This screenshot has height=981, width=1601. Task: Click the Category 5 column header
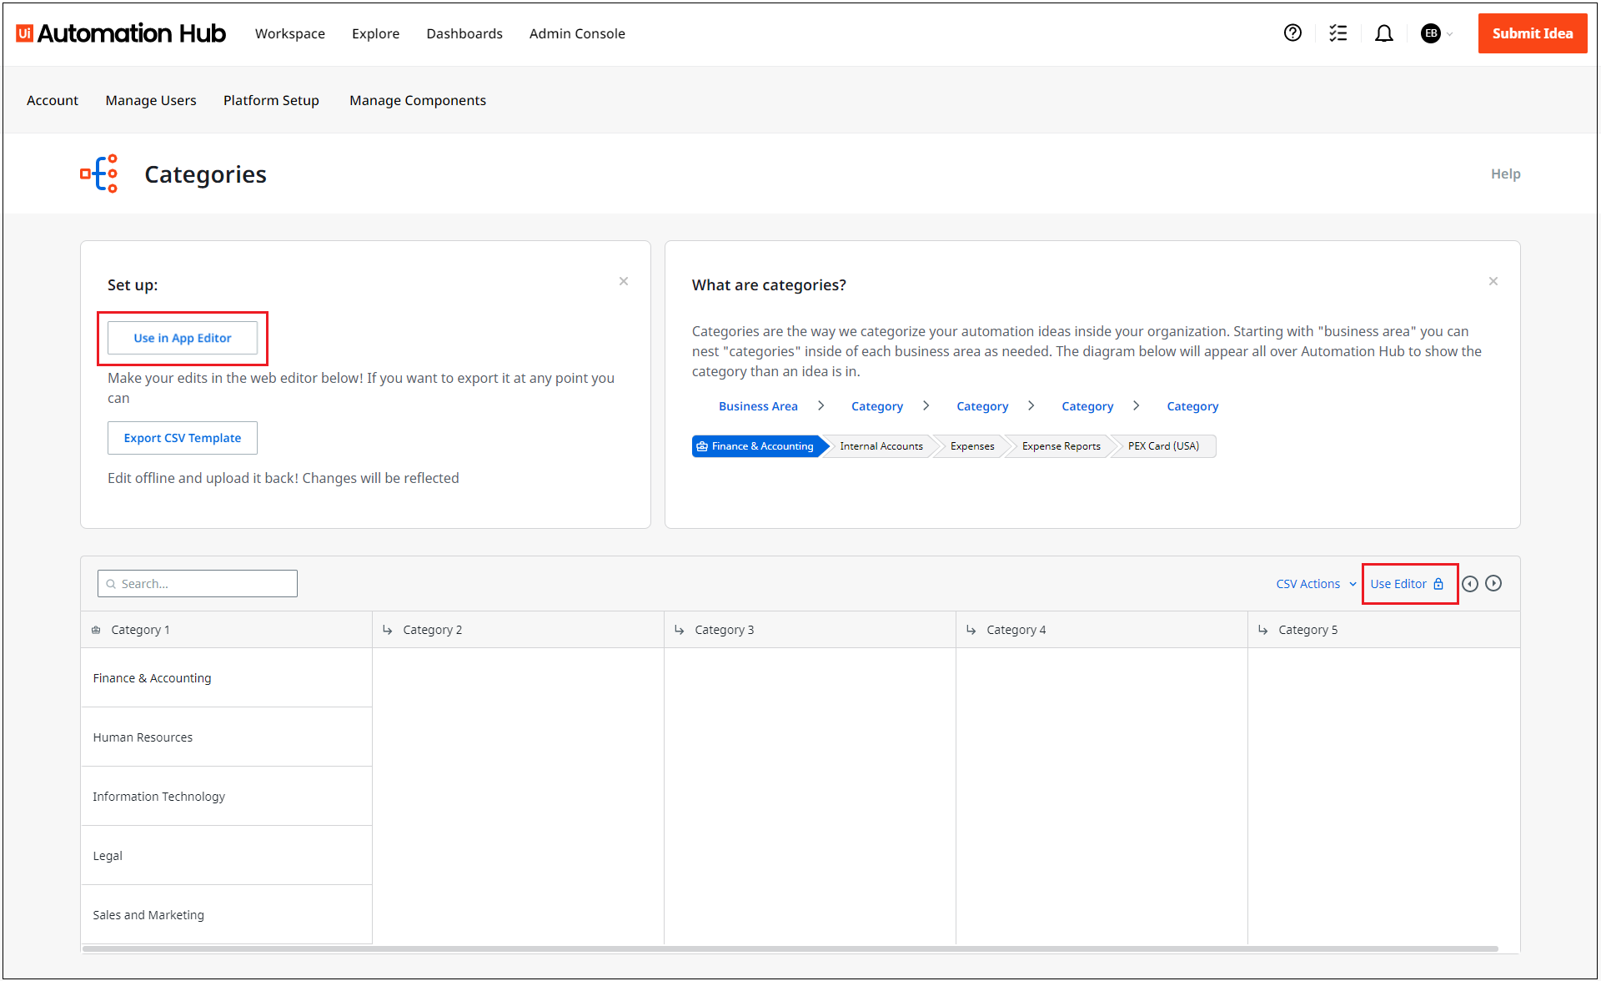pyautogui.click(x=1383, y=630)
